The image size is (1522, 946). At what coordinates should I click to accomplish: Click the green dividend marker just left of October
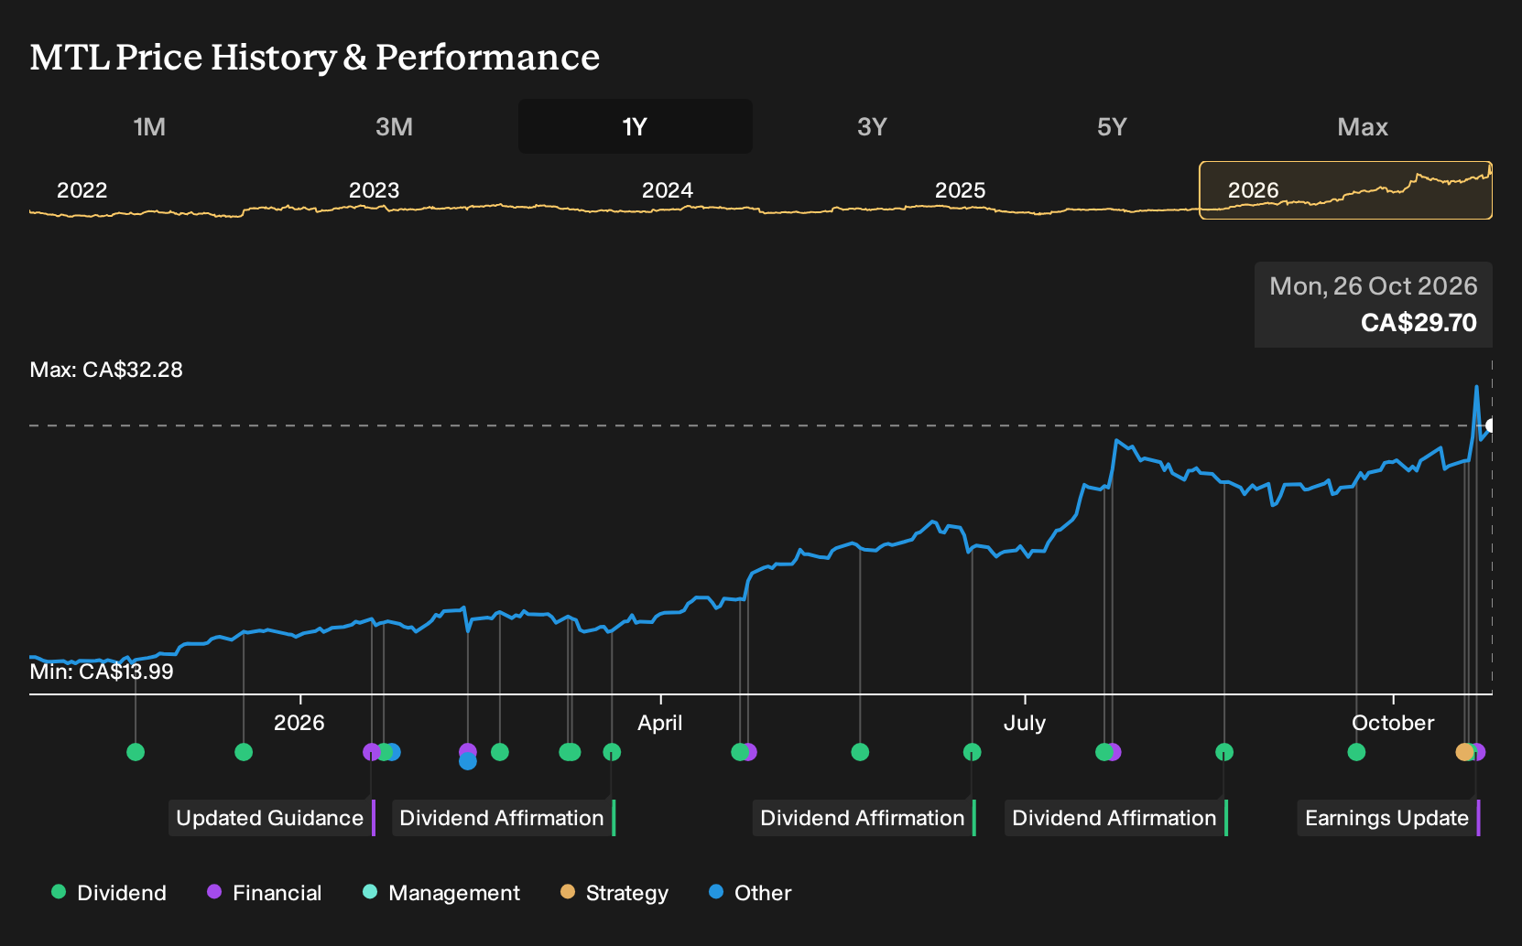pos(1356,752)
